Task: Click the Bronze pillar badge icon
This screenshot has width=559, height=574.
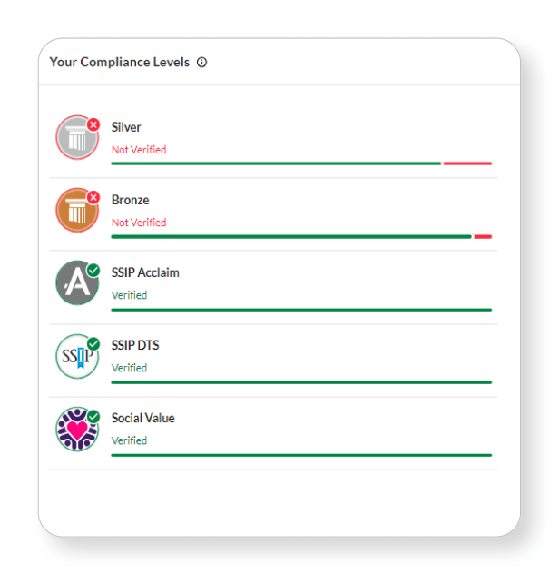Action: point(76,212)
